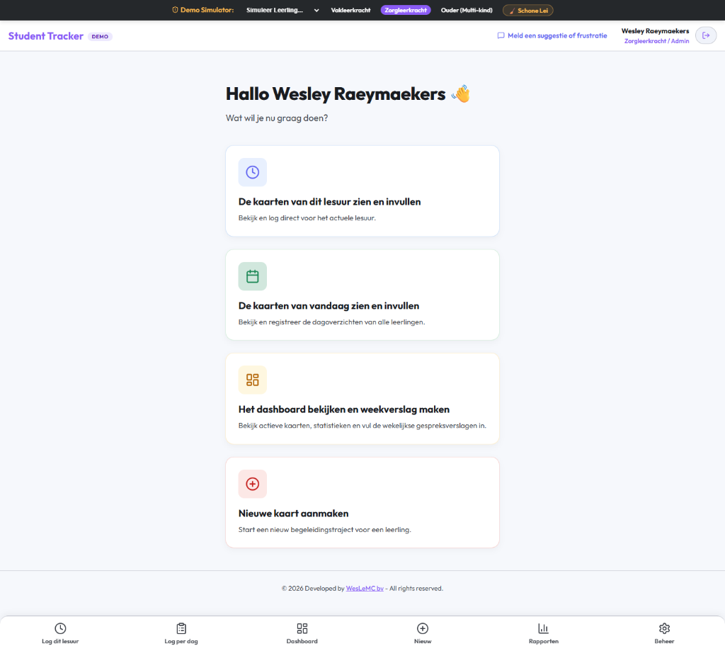Click the 'Dashboard' label in bottom navigation
Screen dimensions: 725x651
302,641
